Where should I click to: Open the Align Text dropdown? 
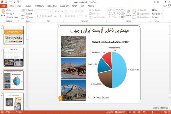coord(94,14)
